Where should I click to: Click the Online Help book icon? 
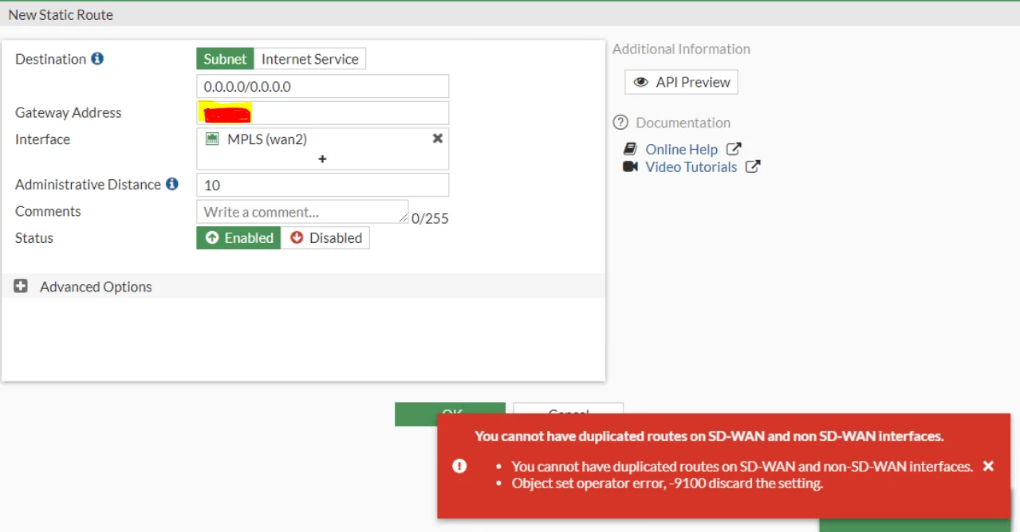tap(630, 149)
